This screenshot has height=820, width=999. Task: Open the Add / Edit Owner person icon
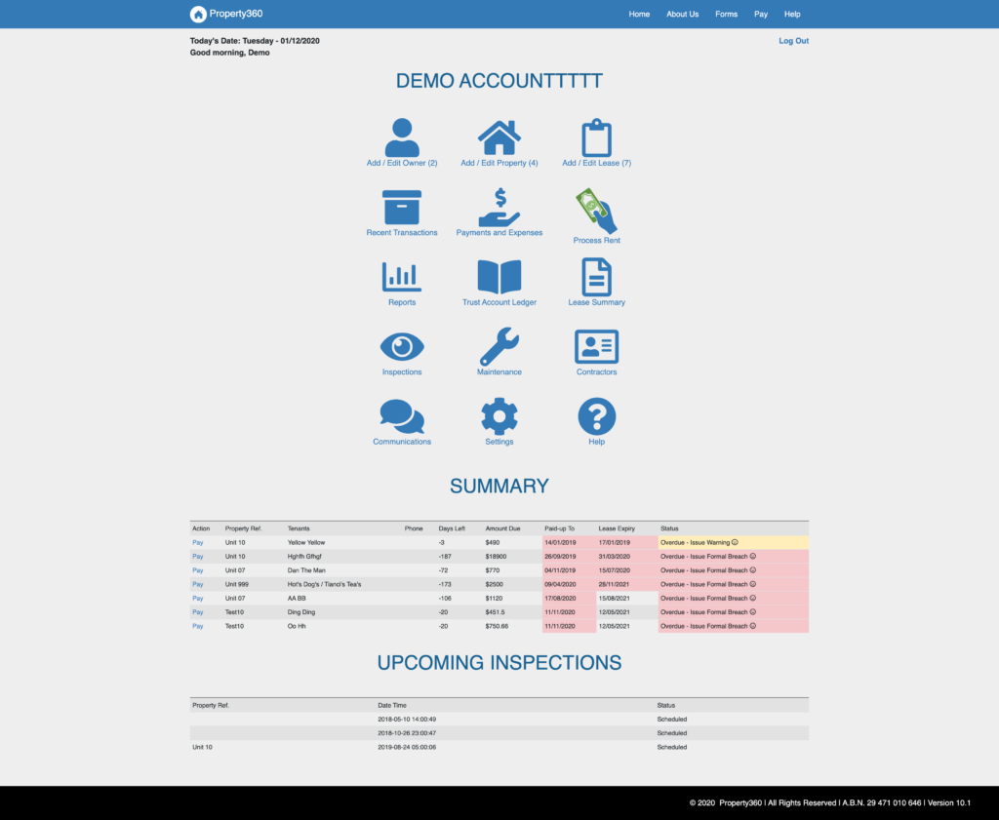[401, 138]
